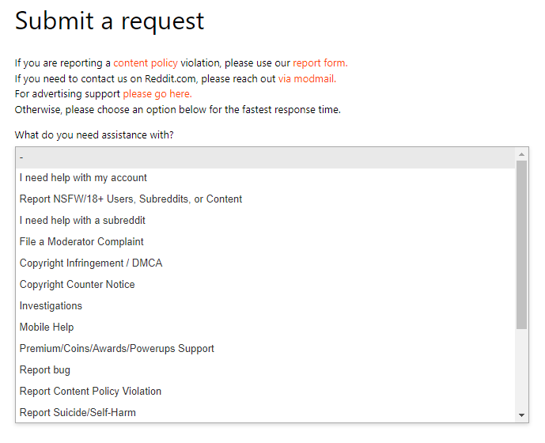This screenshot has height=443, width=545.
Task: Follow the please go here link
Action: coord(157,94)
